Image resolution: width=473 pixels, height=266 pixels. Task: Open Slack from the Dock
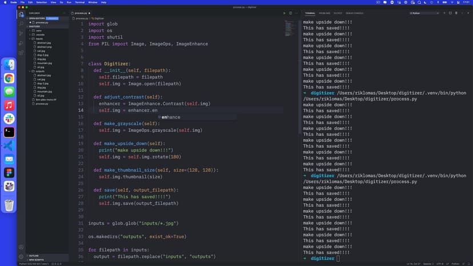tap(9, 119)
